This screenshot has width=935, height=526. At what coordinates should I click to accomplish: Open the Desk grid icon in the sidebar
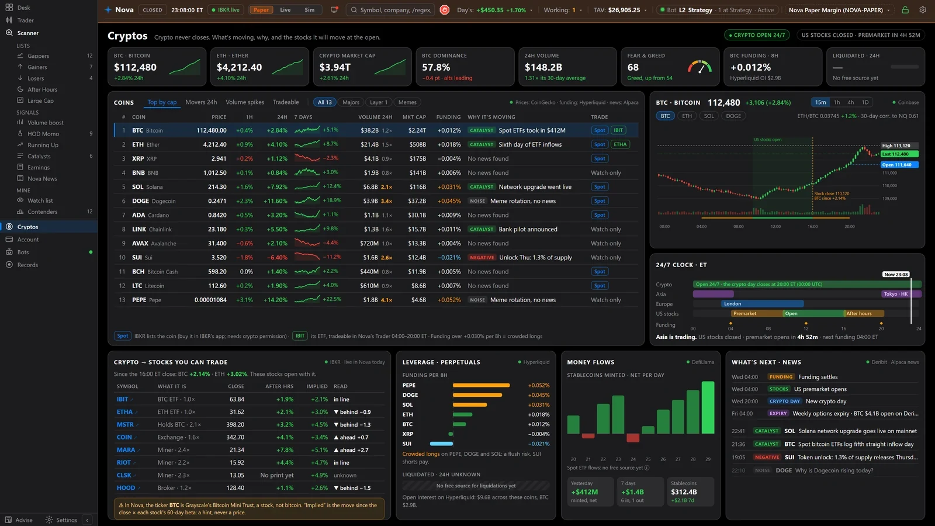coord(9,8)
